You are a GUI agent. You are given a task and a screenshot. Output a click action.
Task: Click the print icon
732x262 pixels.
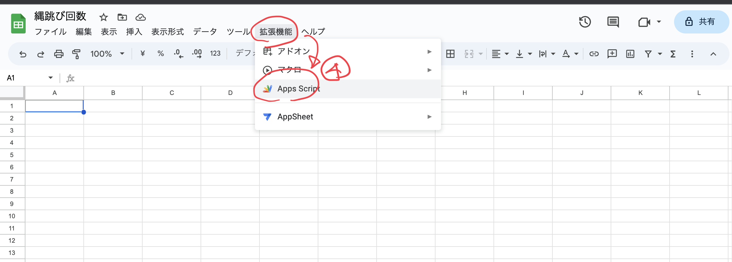59,54
